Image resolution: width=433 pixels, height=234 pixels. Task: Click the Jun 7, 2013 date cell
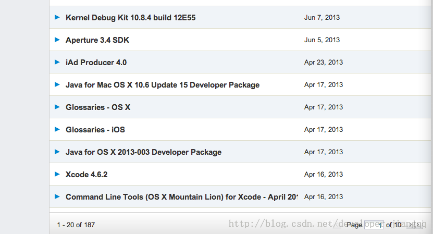click(x=321, y=18)
